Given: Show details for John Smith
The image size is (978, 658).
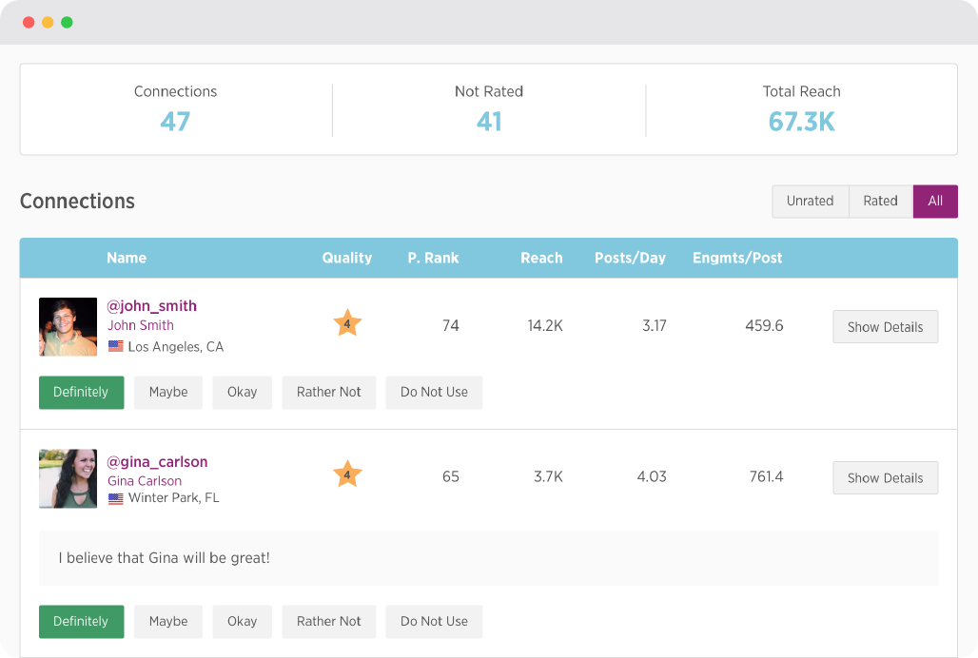Looking at the screenshot, I should click(x=885, y=326).
